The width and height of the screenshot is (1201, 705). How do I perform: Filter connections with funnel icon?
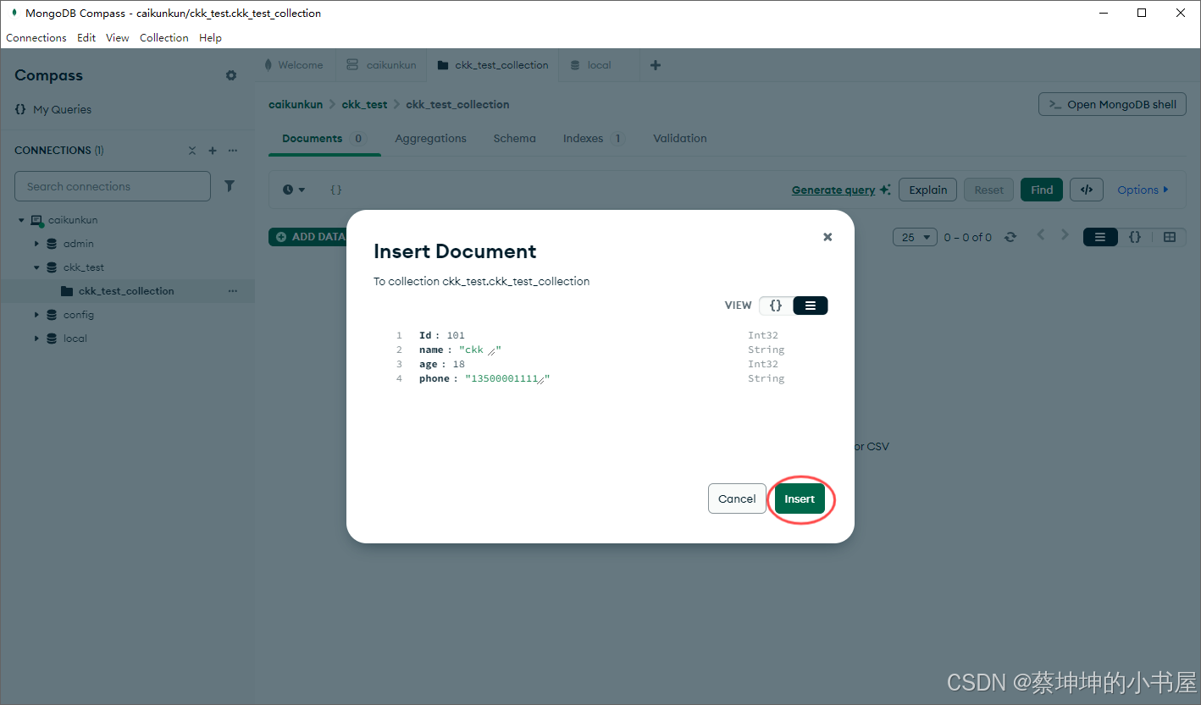pyautogui.click(x=230, y=185)
